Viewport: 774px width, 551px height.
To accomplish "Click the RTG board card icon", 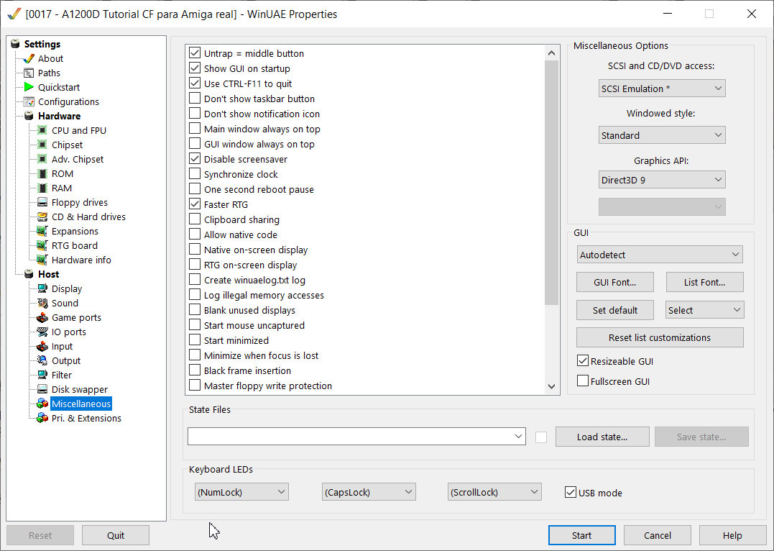I will tap(42, 245).
